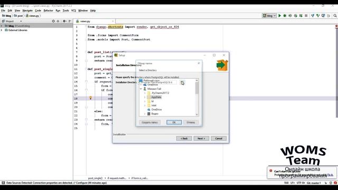The width and height of the screenshot is (338, 190).
Task: Click the Fix it link in notification
Action: (x=330, y=175)
